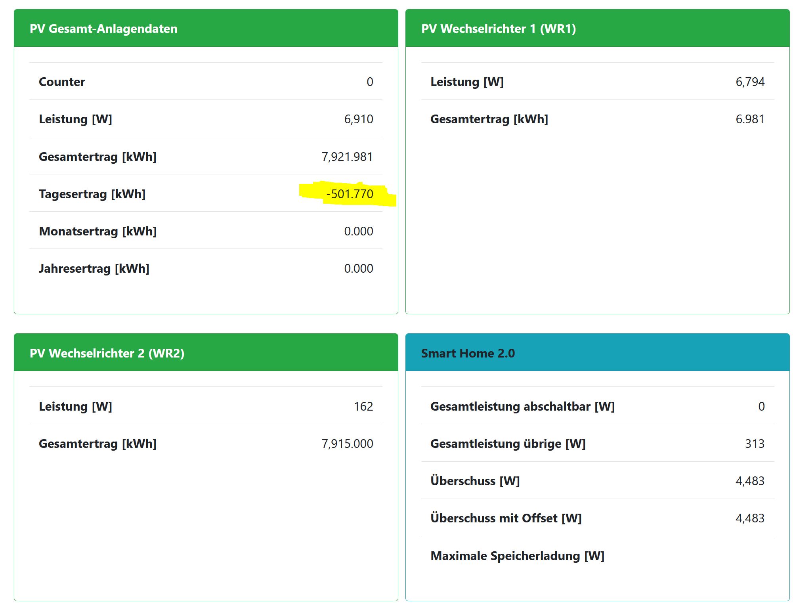Screen dimensions: 793x608
Task: Click the Smart Home 2.0 panel header
Action: coord(468,353)
